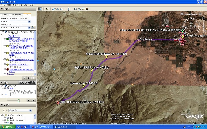Image resolution: width=207 pixels, height=129 pixels.
Task: Open the destination BISHOP CA buttermilk dropdown
Action: 29,28
